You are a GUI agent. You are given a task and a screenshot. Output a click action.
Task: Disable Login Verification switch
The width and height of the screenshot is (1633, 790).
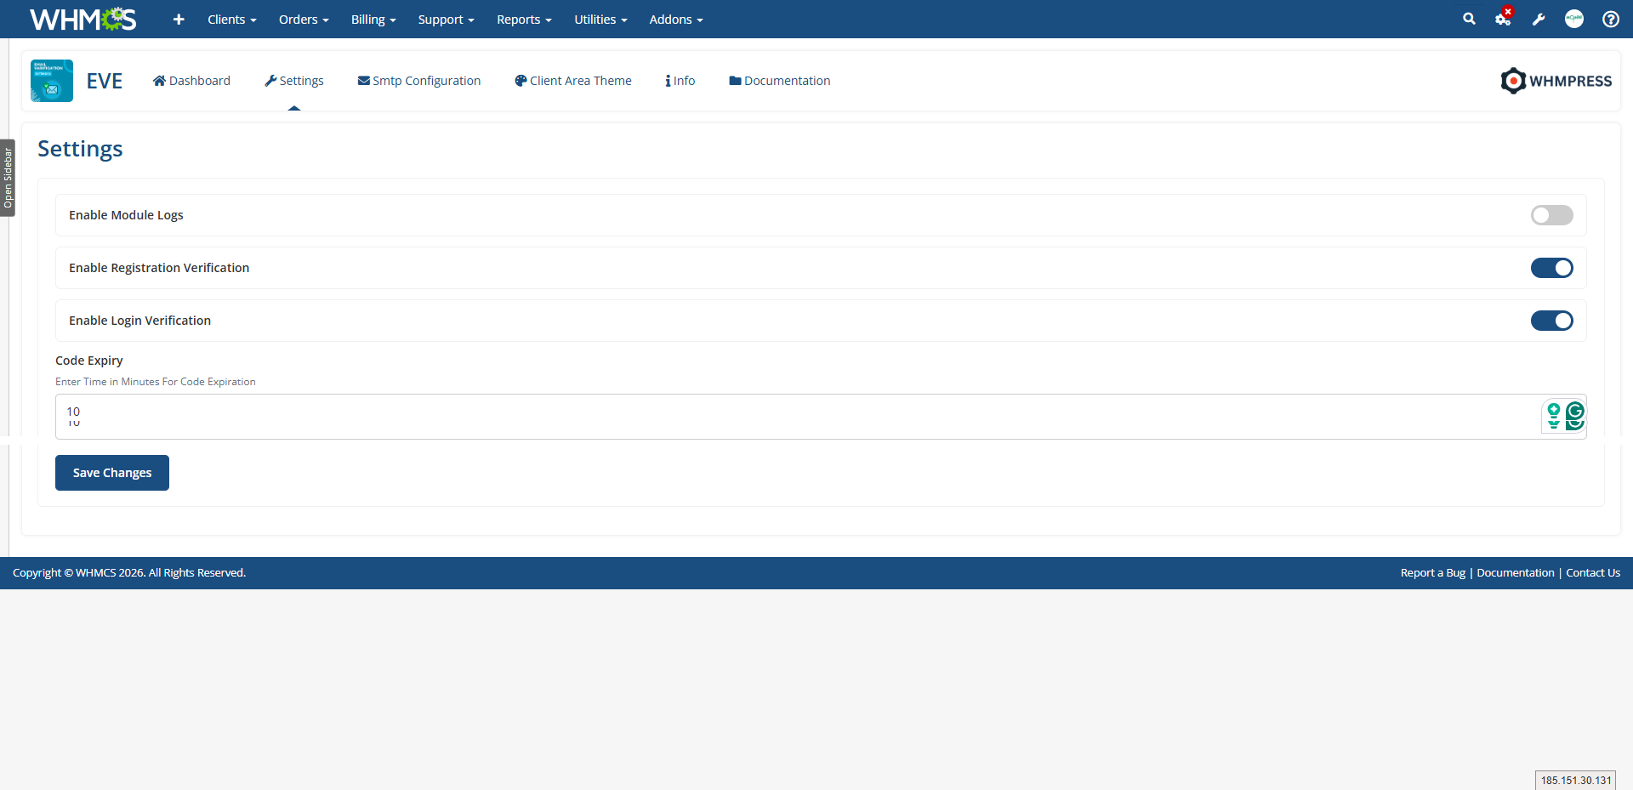(1552, 321)
